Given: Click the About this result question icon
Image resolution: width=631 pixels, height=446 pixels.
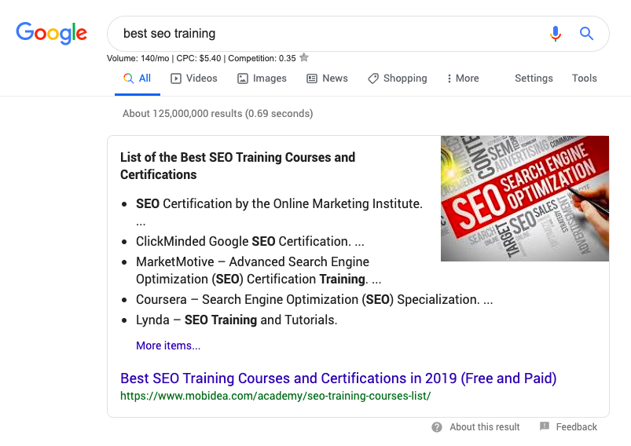Looking at the screenshot, I should point(437,427).
